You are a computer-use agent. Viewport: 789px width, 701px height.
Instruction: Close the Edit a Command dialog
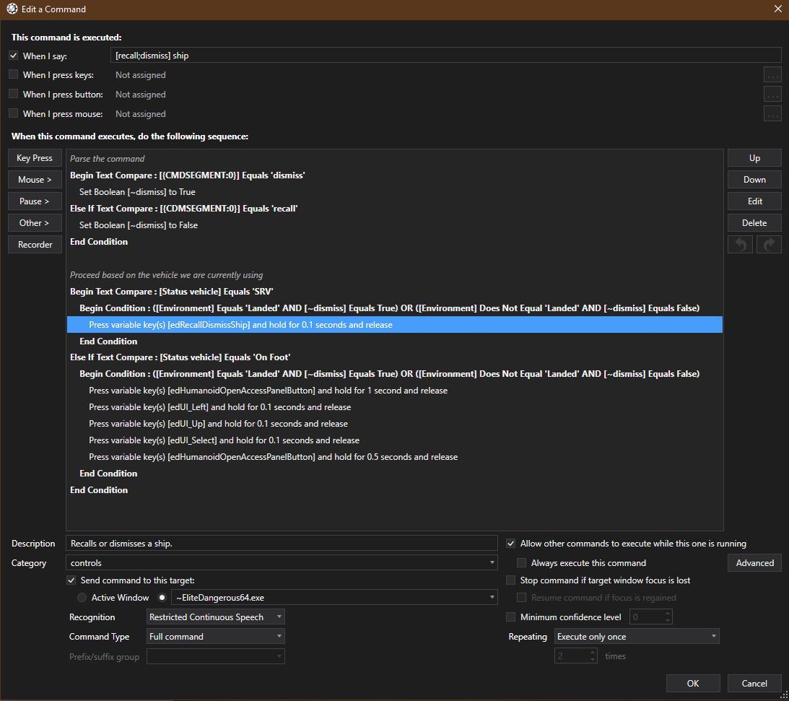[777, 9]
